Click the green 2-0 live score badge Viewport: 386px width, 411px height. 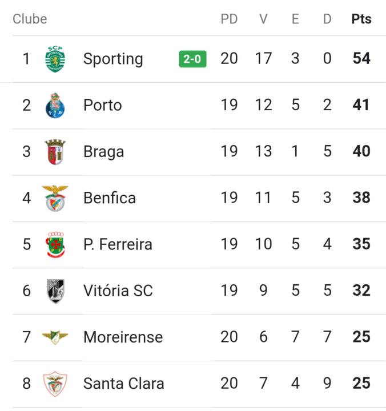pos(192,59)
